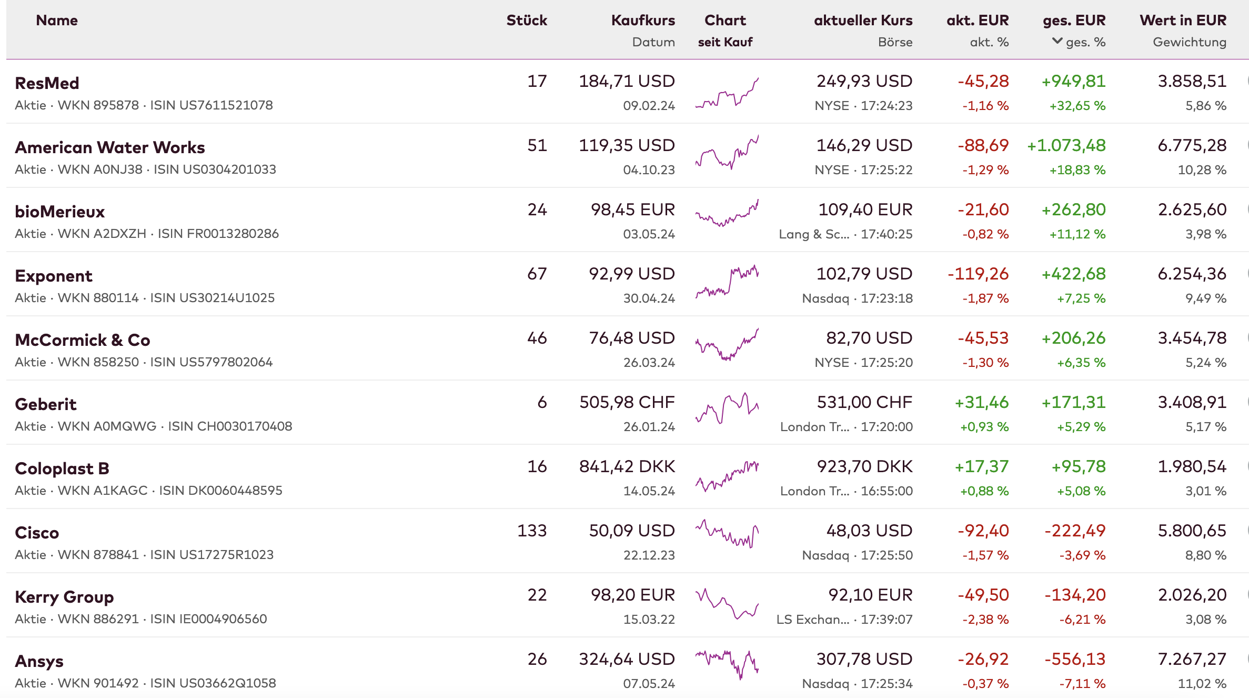View Kerry Group mini chart
This screenshot has height=698, width=1249.
point(727,604)
